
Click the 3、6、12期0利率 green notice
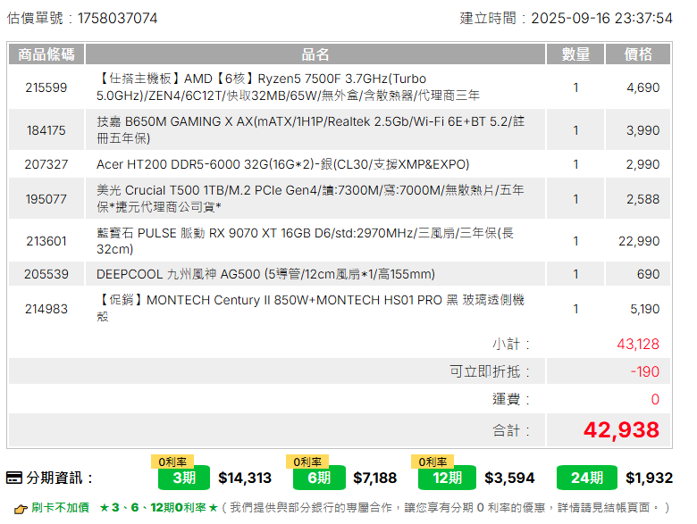pyautogui.click(x=159, y=508)
